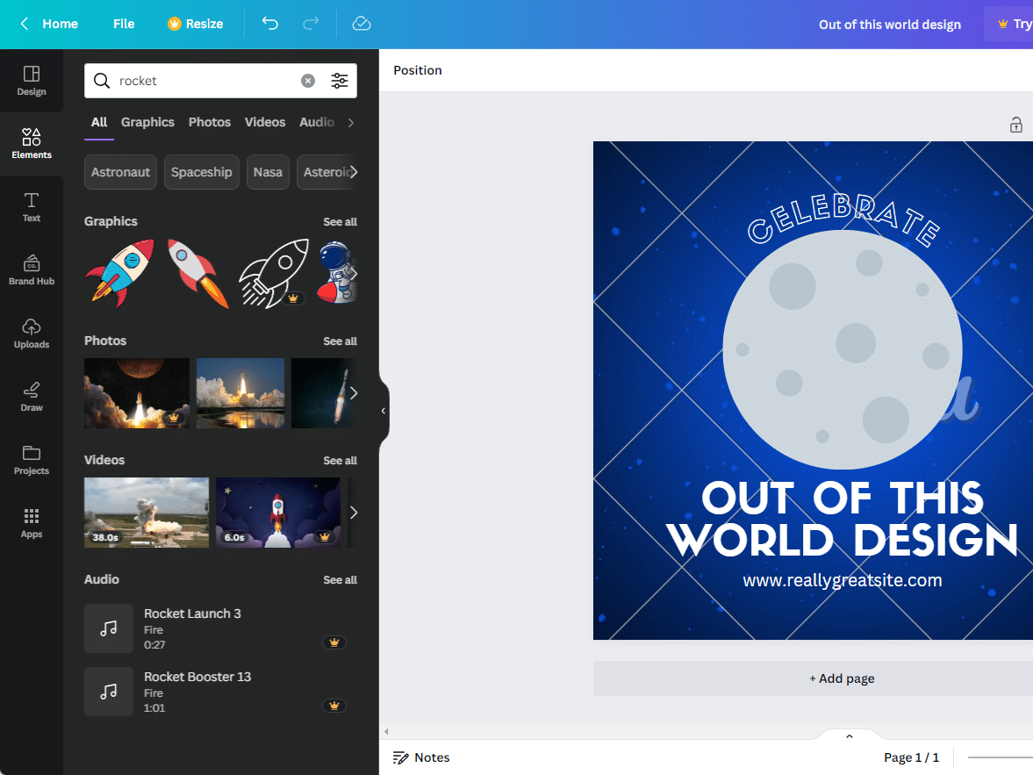Click the rocket search input field
1033x775 pixels.
pyautogui.click(x=202, y=80)
